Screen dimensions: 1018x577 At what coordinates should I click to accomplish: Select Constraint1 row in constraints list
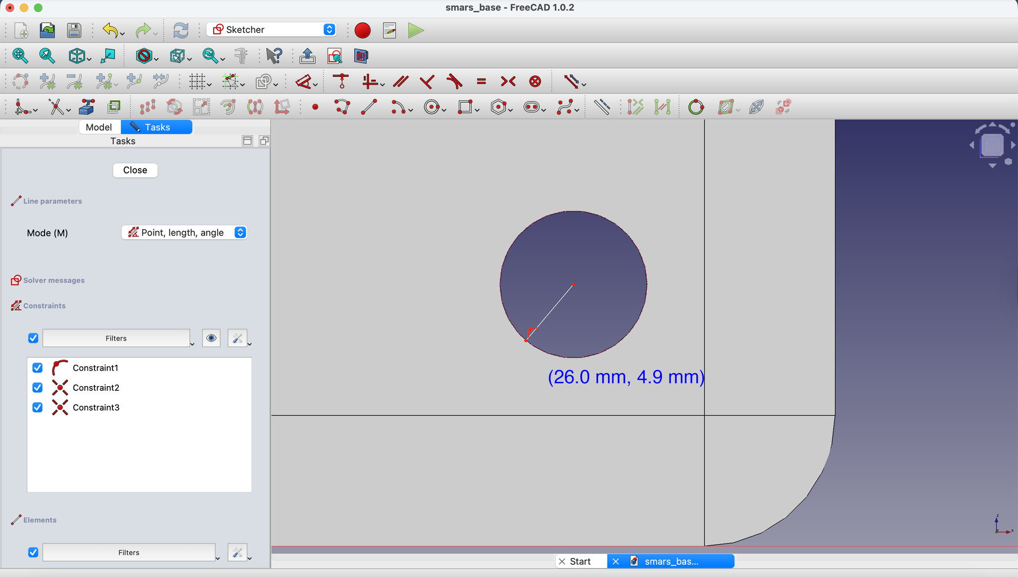139,368
